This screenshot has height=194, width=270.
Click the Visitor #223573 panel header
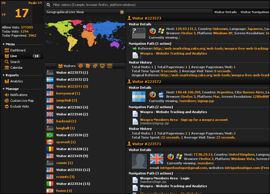(x=198, y=18)
